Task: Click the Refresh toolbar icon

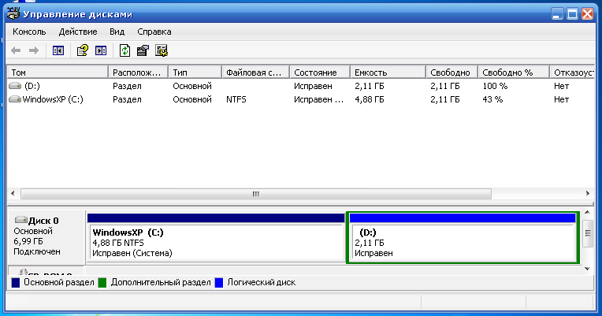Action: click(x=124, y=50)
